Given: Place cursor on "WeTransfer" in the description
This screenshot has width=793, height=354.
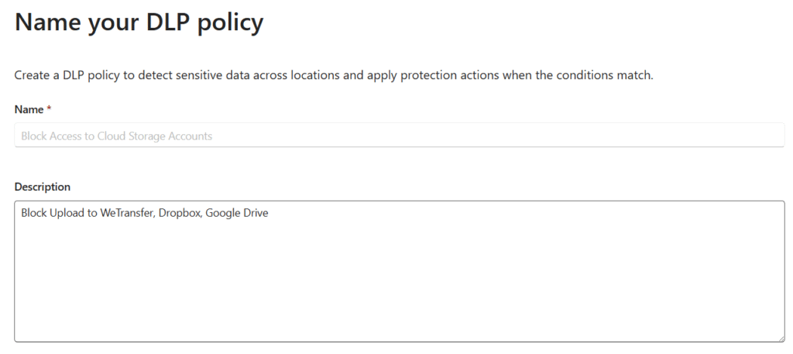Looking at the screenshot, I should tap(126, 213).
